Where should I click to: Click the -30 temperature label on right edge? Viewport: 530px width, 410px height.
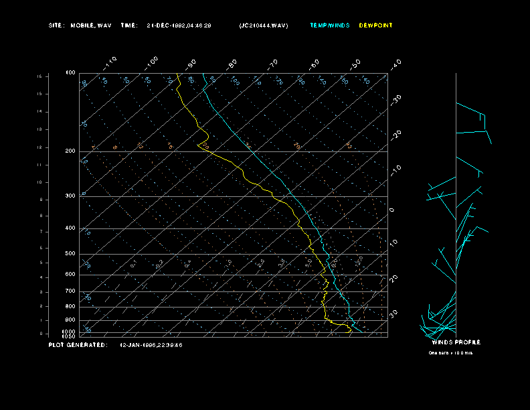[x=395, y=100]
